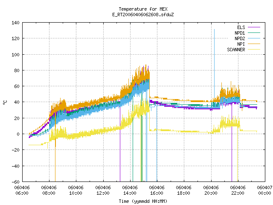
Task: Click the SCANNER legend label
Action: (236, 50)
